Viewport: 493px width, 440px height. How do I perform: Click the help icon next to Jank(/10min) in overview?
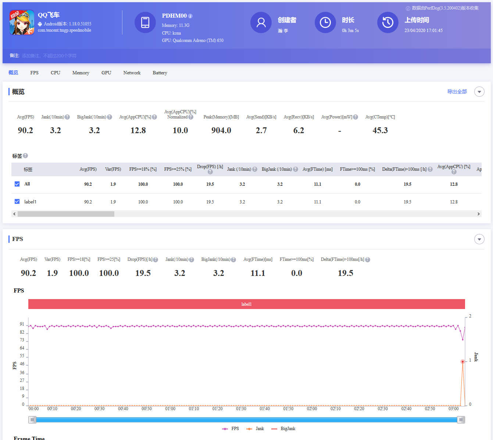coord(67,117)
